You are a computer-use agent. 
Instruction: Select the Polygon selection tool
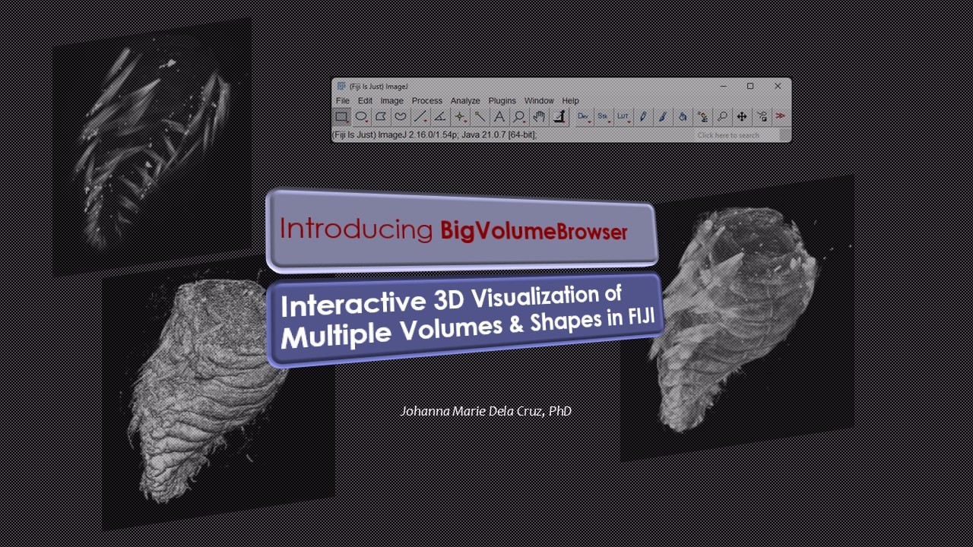381,117
